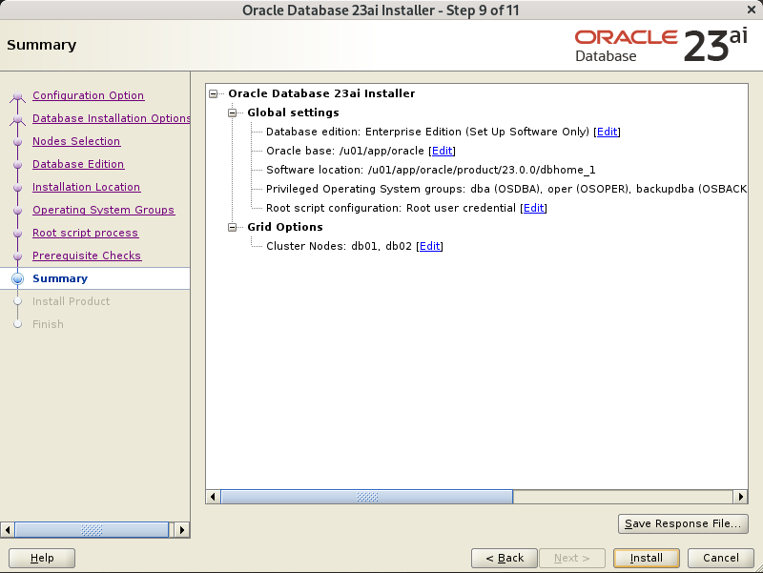Collapse the Grid Options tree node
Image resolution: width=763 pixels, height=573 pixels.
point(233,227)
